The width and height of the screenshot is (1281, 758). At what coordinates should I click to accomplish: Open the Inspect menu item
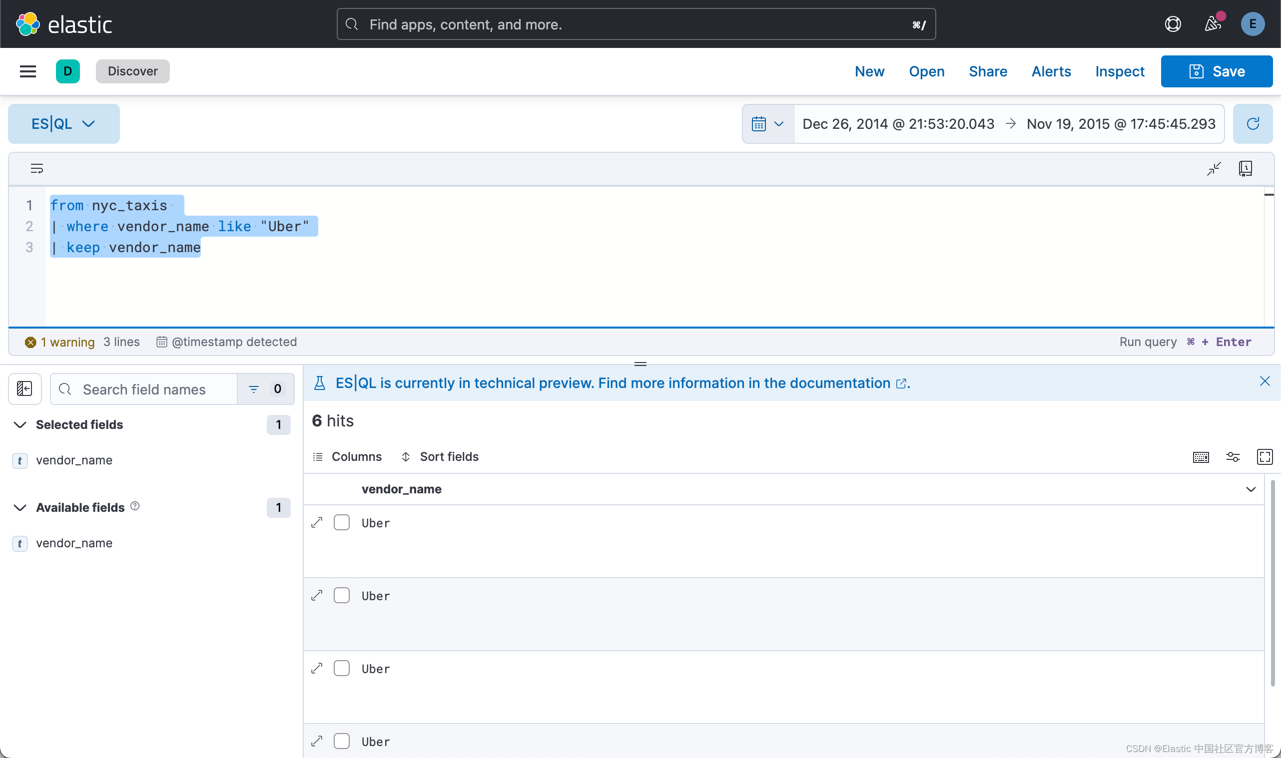[x=1119, y=71]
